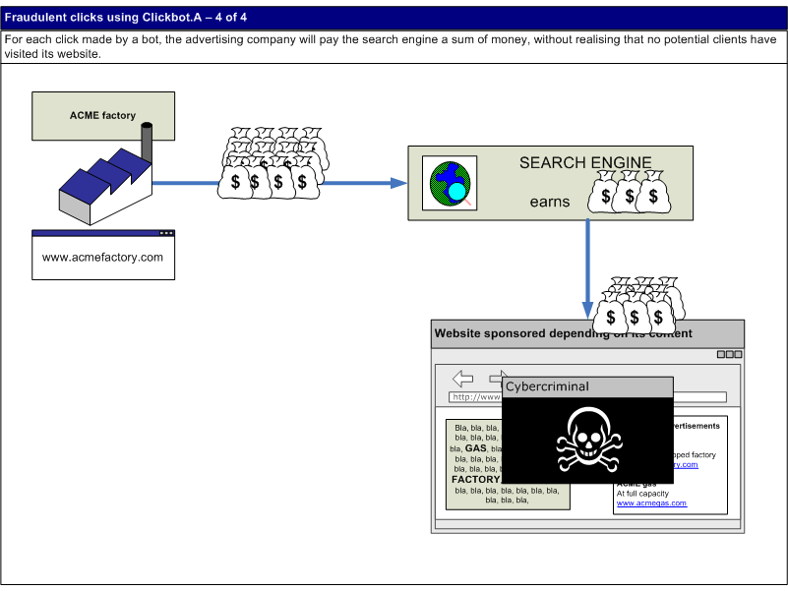Image resolution: width=788 pixels, height=591 pixels.
Task: Click the ACME factory building icon
Action: [106, 174]
